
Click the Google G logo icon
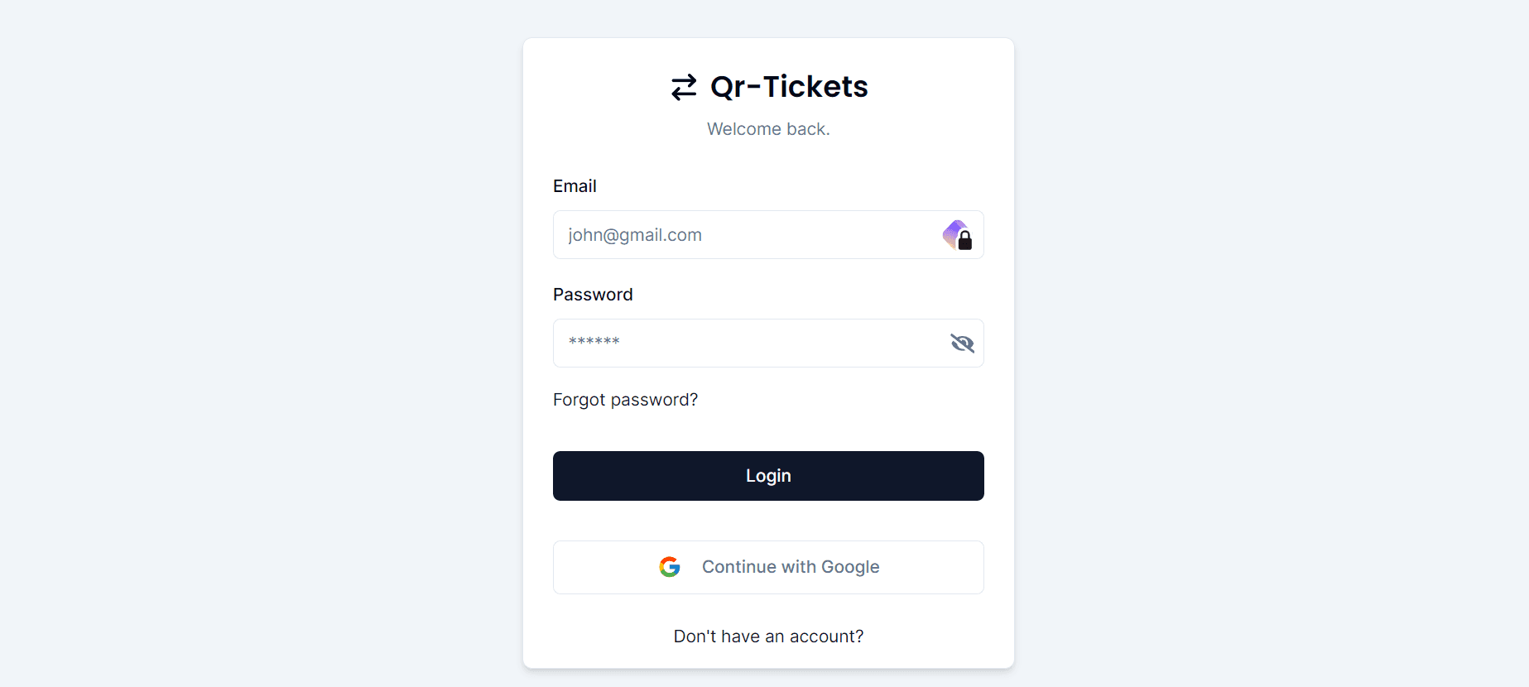pyautogui.click(x=670, y=567)
